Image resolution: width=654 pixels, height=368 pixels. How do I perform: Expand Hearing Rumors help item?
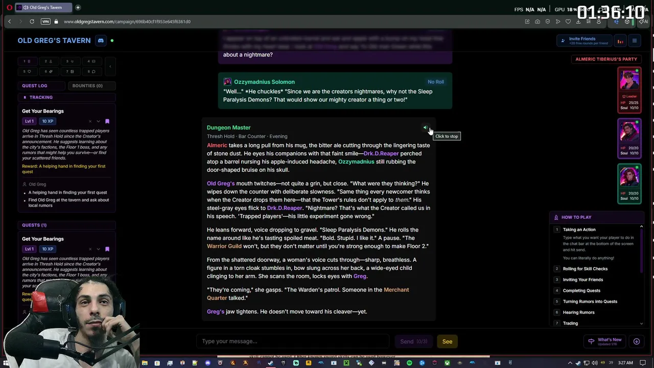[578, 312]
